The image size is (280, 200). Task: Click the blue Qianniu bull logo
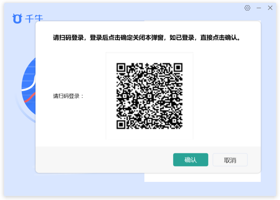[x=17, y=18]
